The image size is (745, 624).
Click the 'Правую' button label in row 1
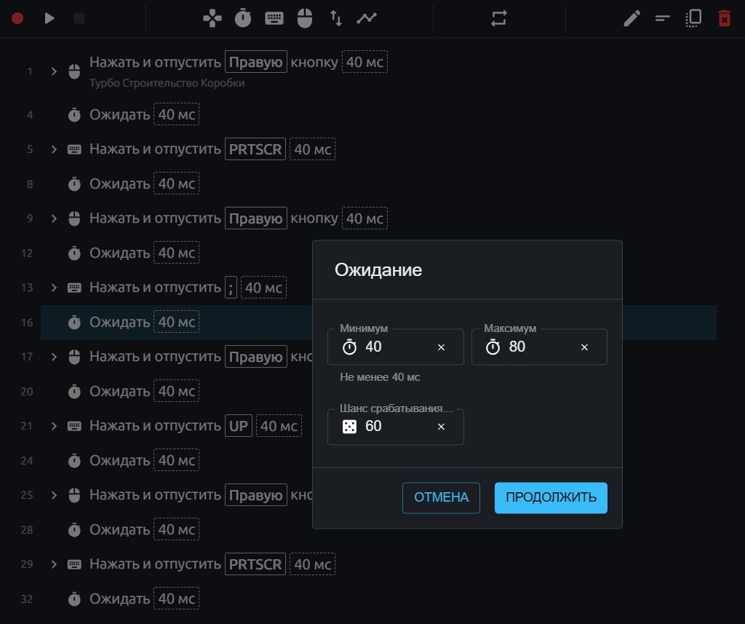pos(255,62)
